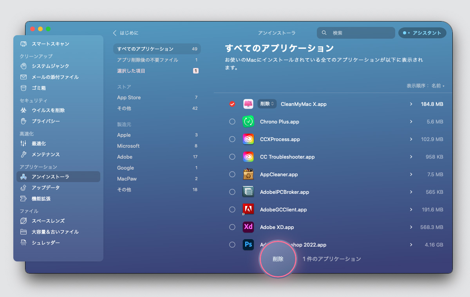Viewport: 470px width, 297px height.
Task: Click the CC Troubleshooter app icon
Action: pyautogui.click(x=248, y=157)
